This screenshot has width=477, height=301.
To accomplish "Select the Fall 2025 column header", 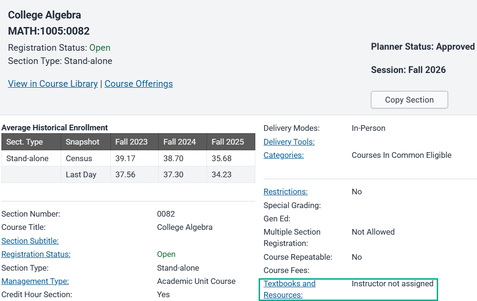I will tap(228, 142).
